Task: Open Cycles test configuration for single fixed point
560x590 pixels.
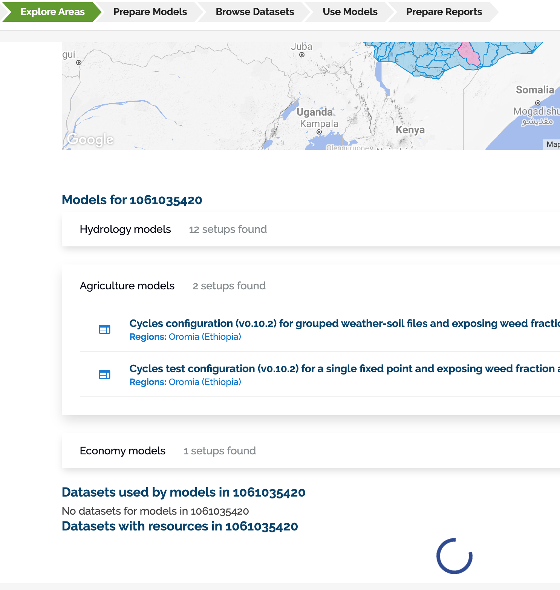Action: pyautogui.click(x=344, y=369)
